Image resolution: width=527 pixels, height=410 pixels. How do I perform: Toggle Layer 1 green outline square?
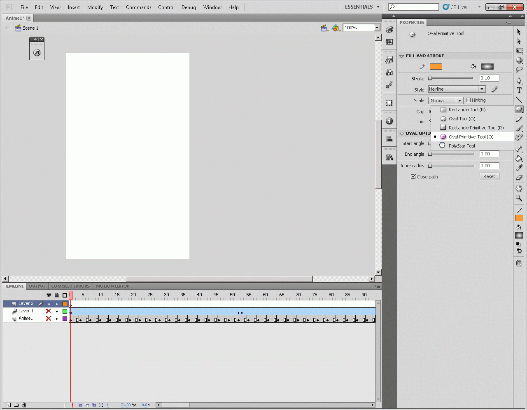click(65, 311)
